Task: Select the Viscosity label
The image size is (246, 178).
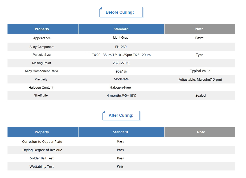Action: click(x=41, y=79)
